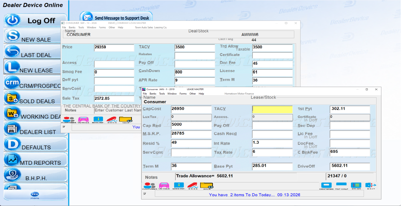Open Banks menu in Lease Master window
The height and width of the screenshot is (206, 404).
point(153,94)
